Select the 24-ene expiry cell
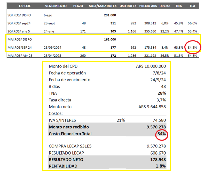 tap(49, 31)
